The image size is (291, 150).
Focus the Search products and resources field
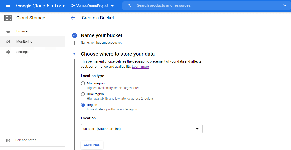pyautogui.click(x=207, y=6)
